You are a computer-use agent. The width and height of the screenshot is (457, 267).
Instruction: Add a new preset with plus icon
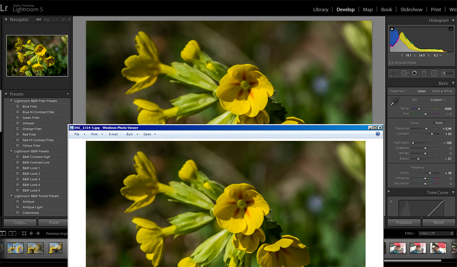tap(68, 94)
